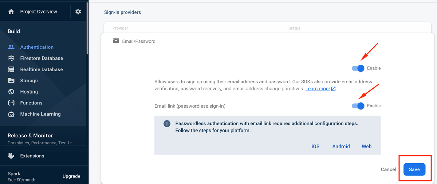The height and width of the screenshot is (184, 437).
Task: Expand the Release & Monitor section
Action: click(30, 135)
